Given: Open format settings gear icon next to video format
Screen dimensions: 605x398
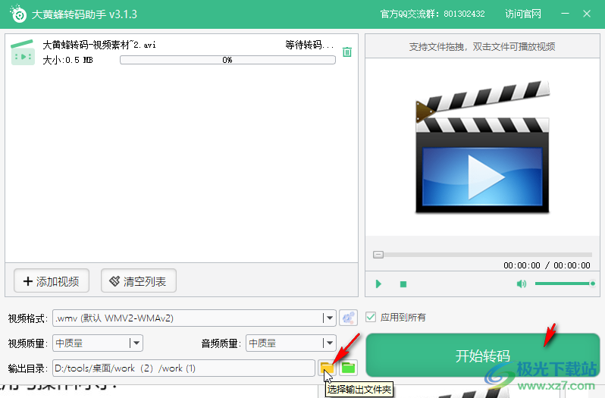Looking at the screenshot, I should 348,318.
